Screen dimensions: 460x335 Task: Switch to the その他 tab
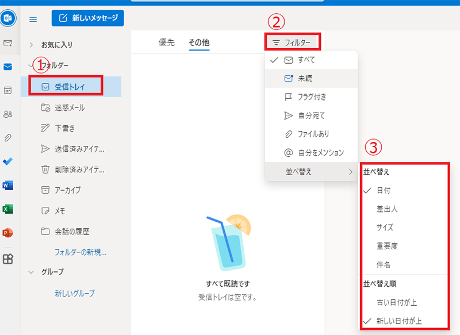[199, 43]
